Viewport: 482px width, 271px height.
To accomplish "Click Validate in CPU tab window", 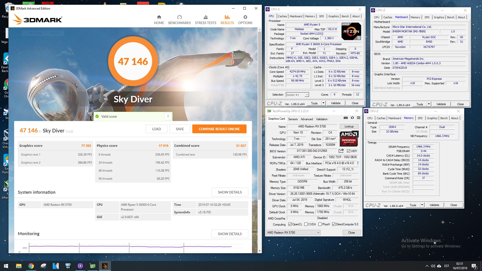I will tap(336, 103).
